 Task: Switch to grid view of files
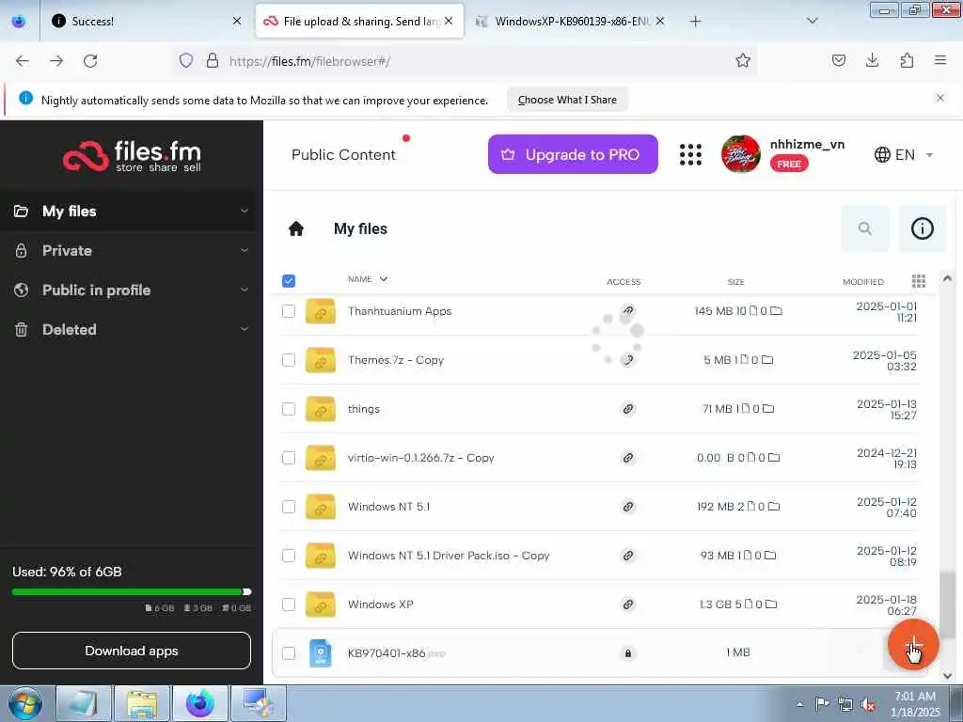(x=918, y=281)
